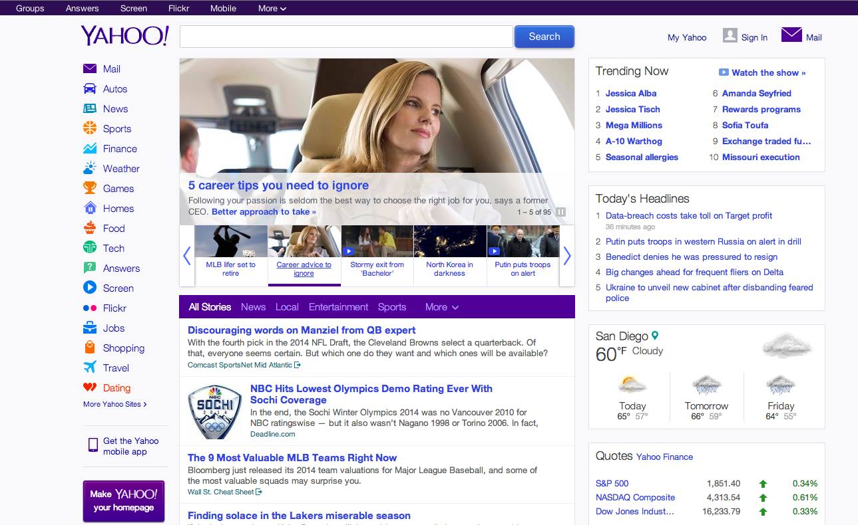Expand the More dropdown in top bar
Viewport: 858px width, 525px height.
coord(272,8)
